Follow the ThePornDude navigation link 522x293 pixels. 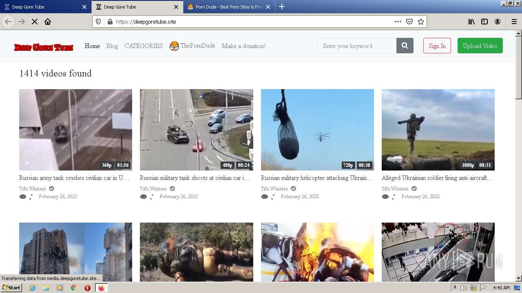pos(192,46)
